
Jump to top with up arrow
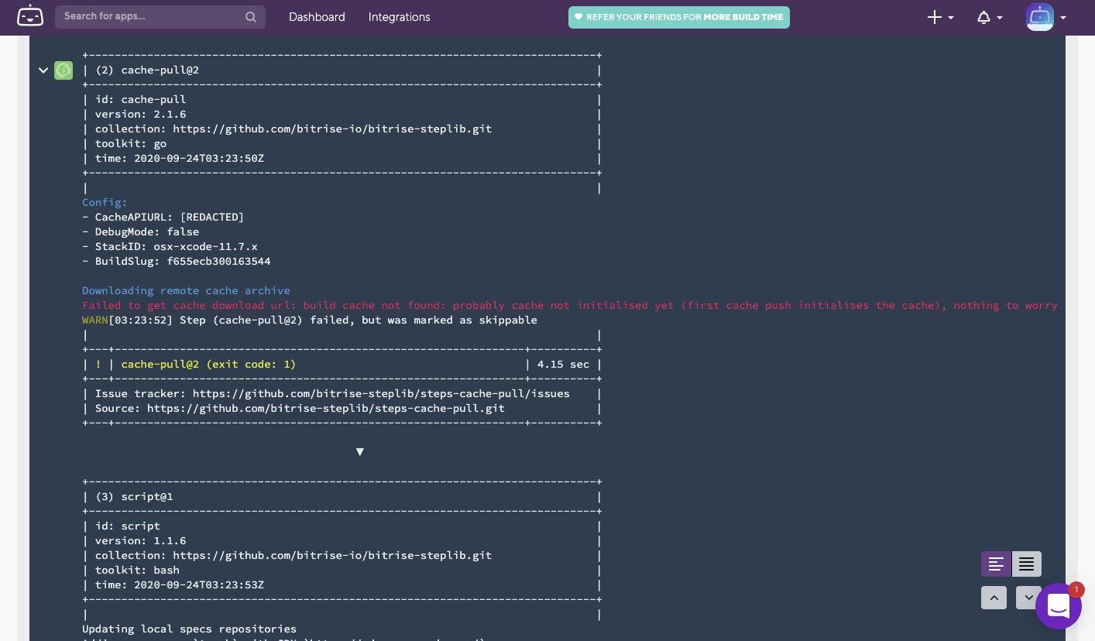(994, 598)
